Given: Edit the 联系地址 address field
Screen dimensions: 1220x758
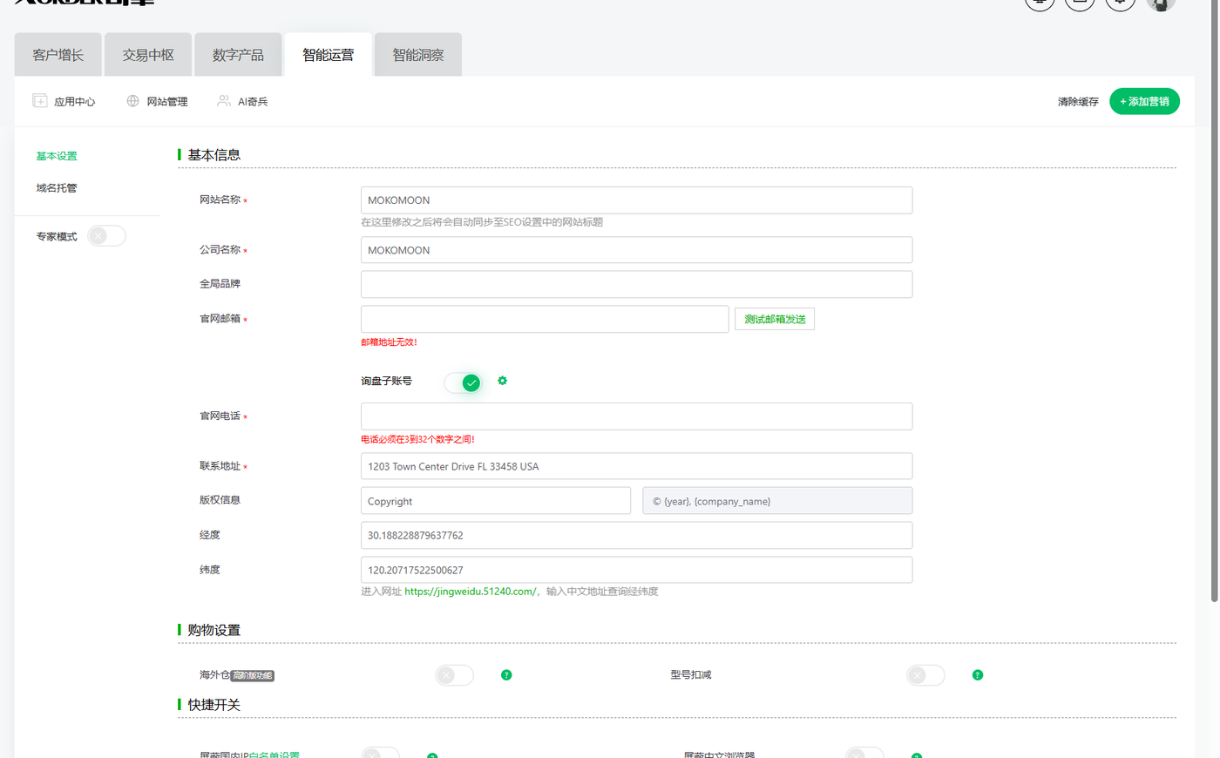Looking at the screenshot, I should pyautogui.click(x=637, y=466).
